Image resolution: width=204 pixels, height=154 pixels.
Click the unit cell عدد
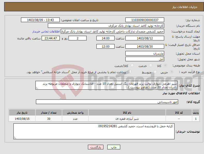(x=75, y=119)
